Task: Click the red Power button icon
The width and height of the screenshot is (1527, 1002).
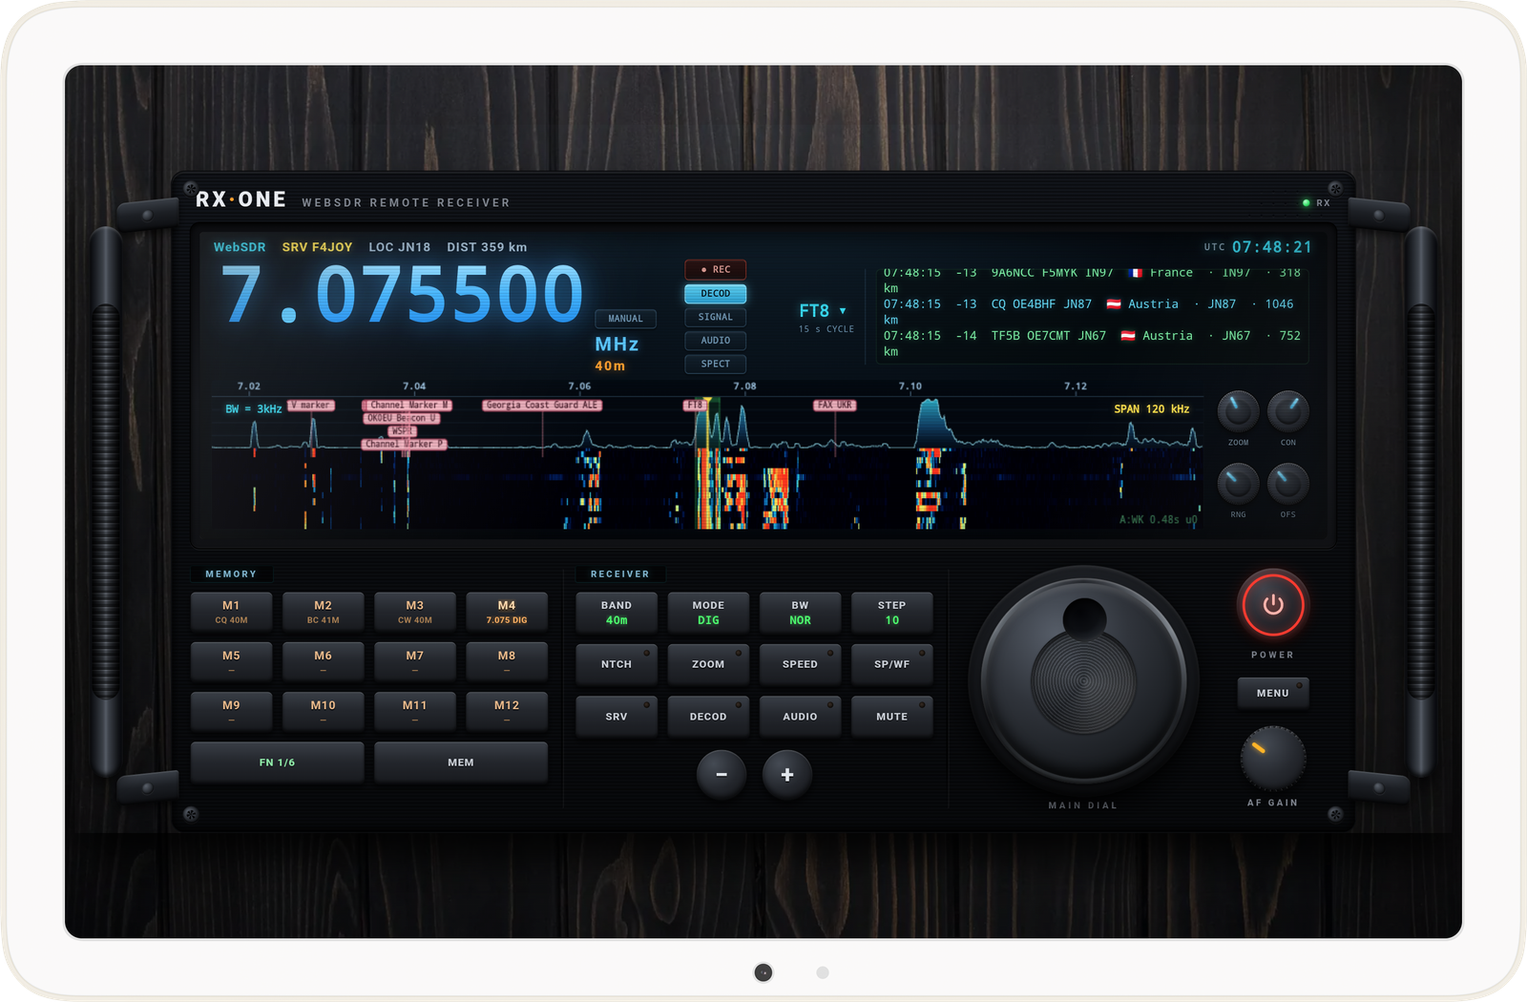Action: click(1272, 605)
